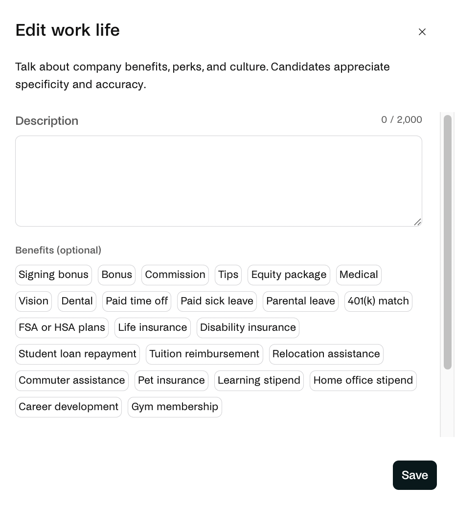455x508 pixels.
Task: Click into the Description text area
Action: 219,181
